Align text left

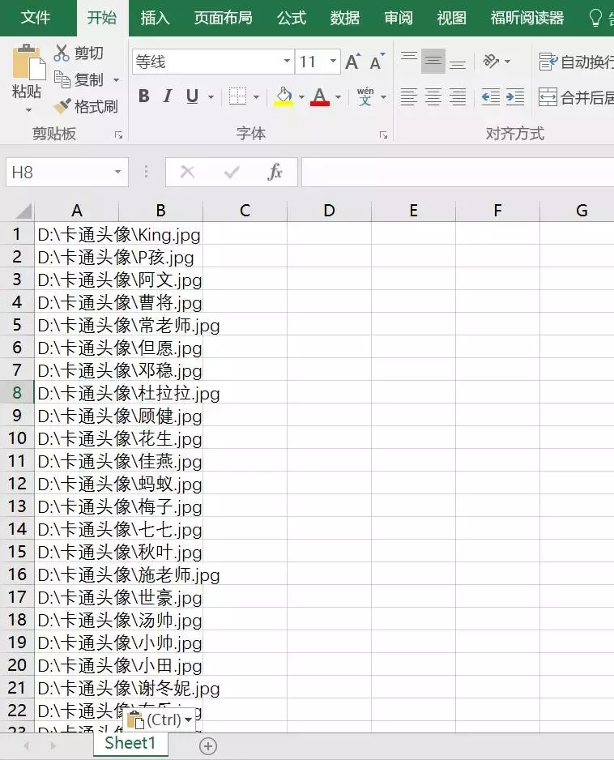point(408,97)
